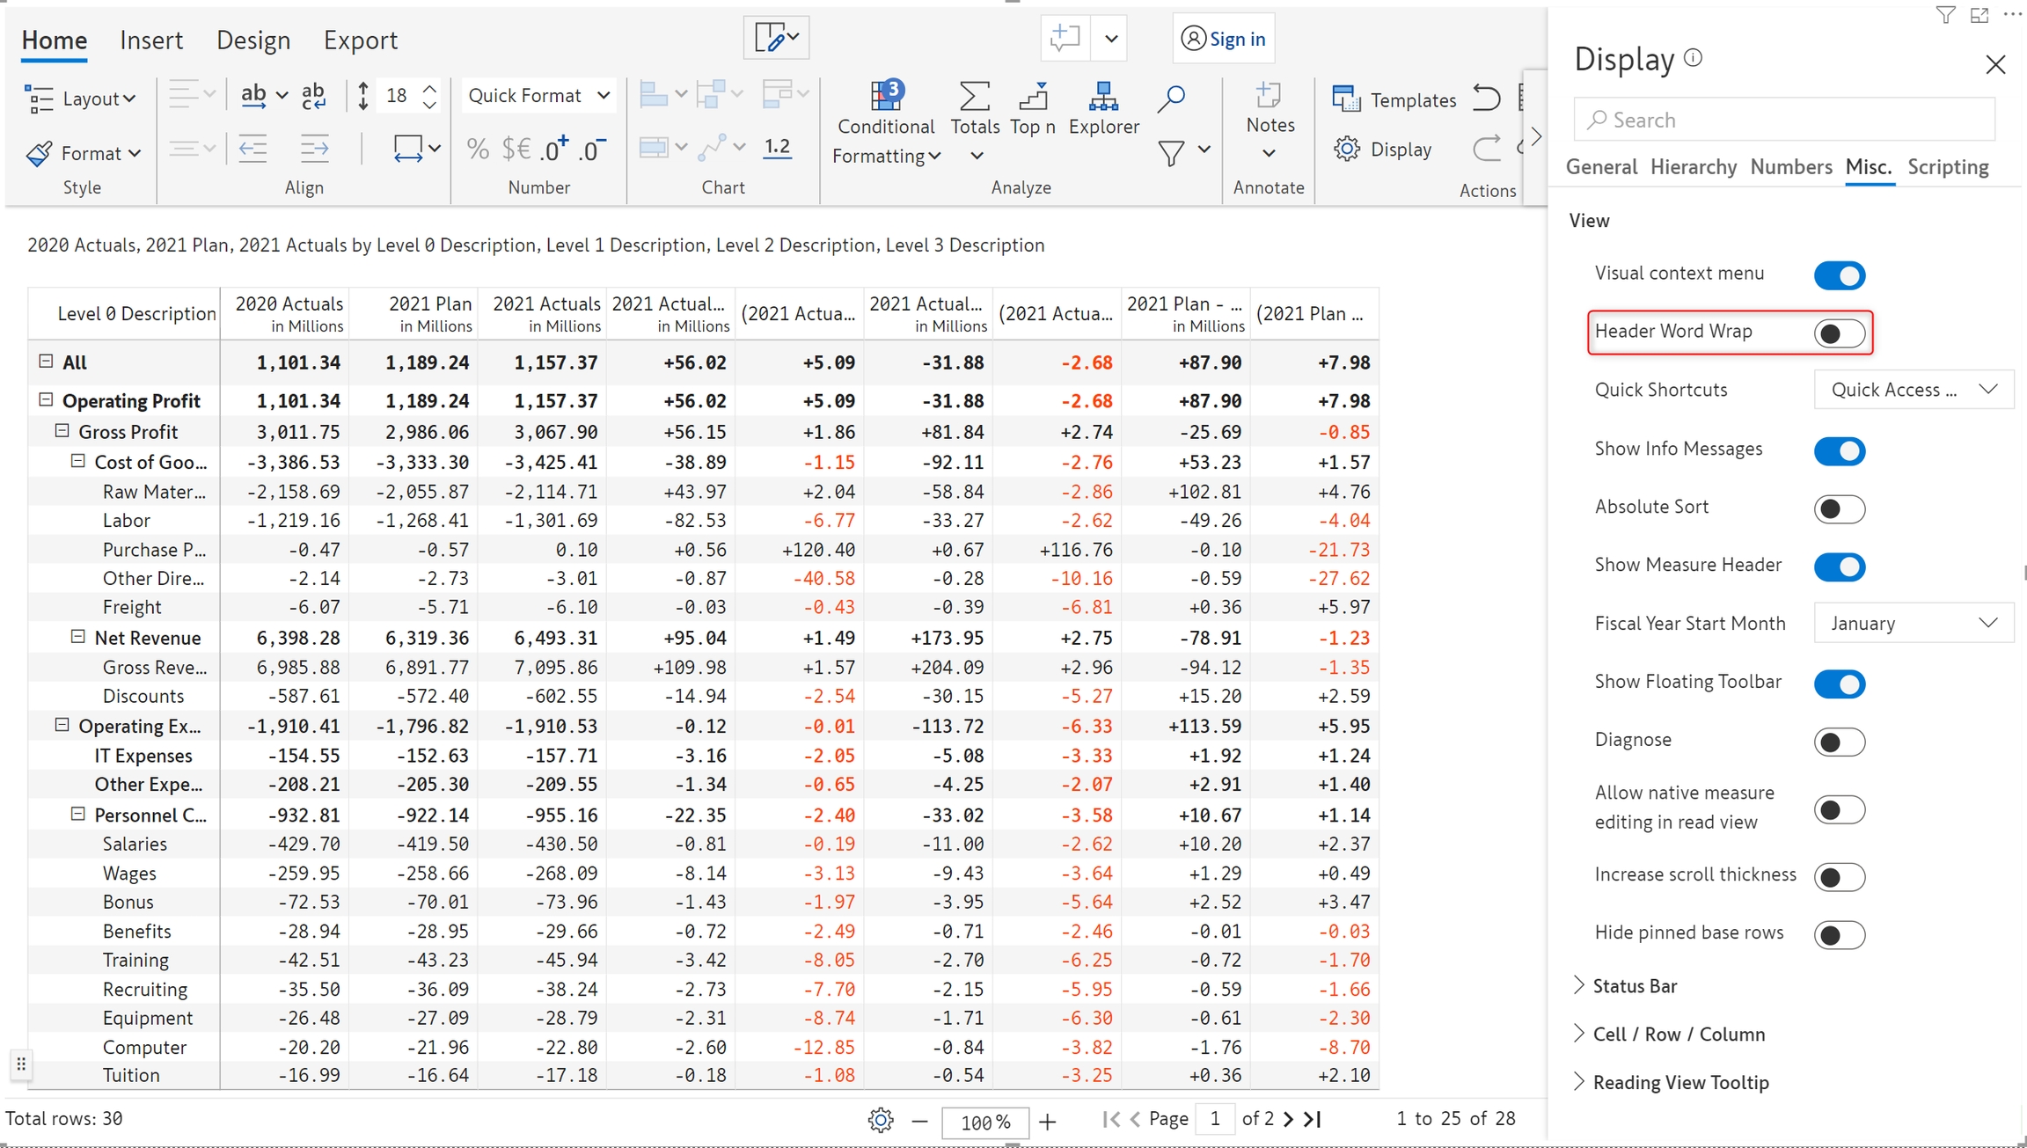This screenshot has width=2027, height=1148.
Task: Click the Totals sigma icon
Action: click(974, 97)
